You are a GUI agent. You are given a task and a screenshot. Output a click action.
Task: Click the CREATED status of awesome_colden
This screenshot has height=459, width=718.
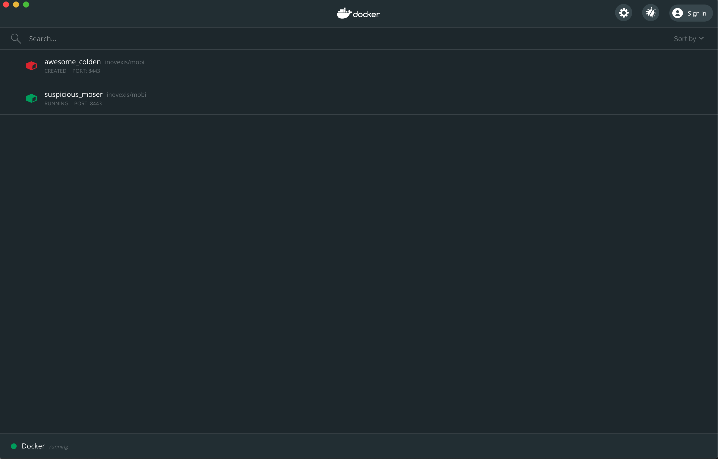pos(55,71)
